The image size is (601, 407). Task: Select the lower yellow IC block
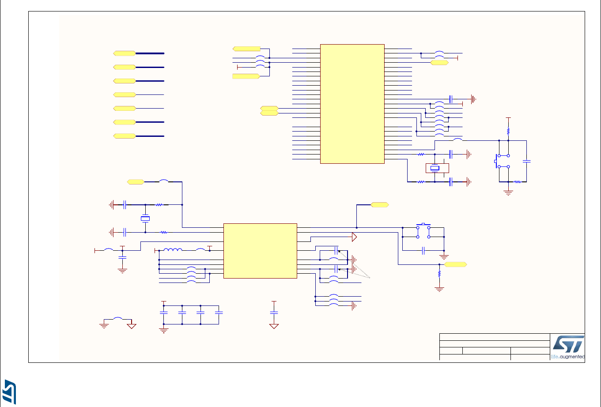point(260,251)
